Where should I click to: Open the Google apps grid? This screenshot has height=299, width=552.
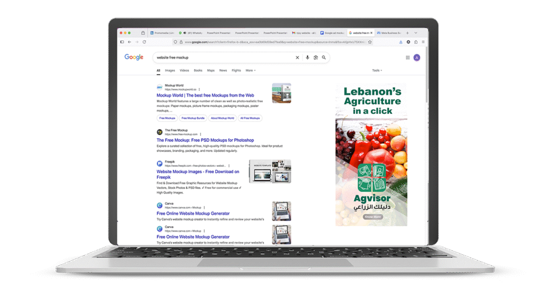(408, 58)
